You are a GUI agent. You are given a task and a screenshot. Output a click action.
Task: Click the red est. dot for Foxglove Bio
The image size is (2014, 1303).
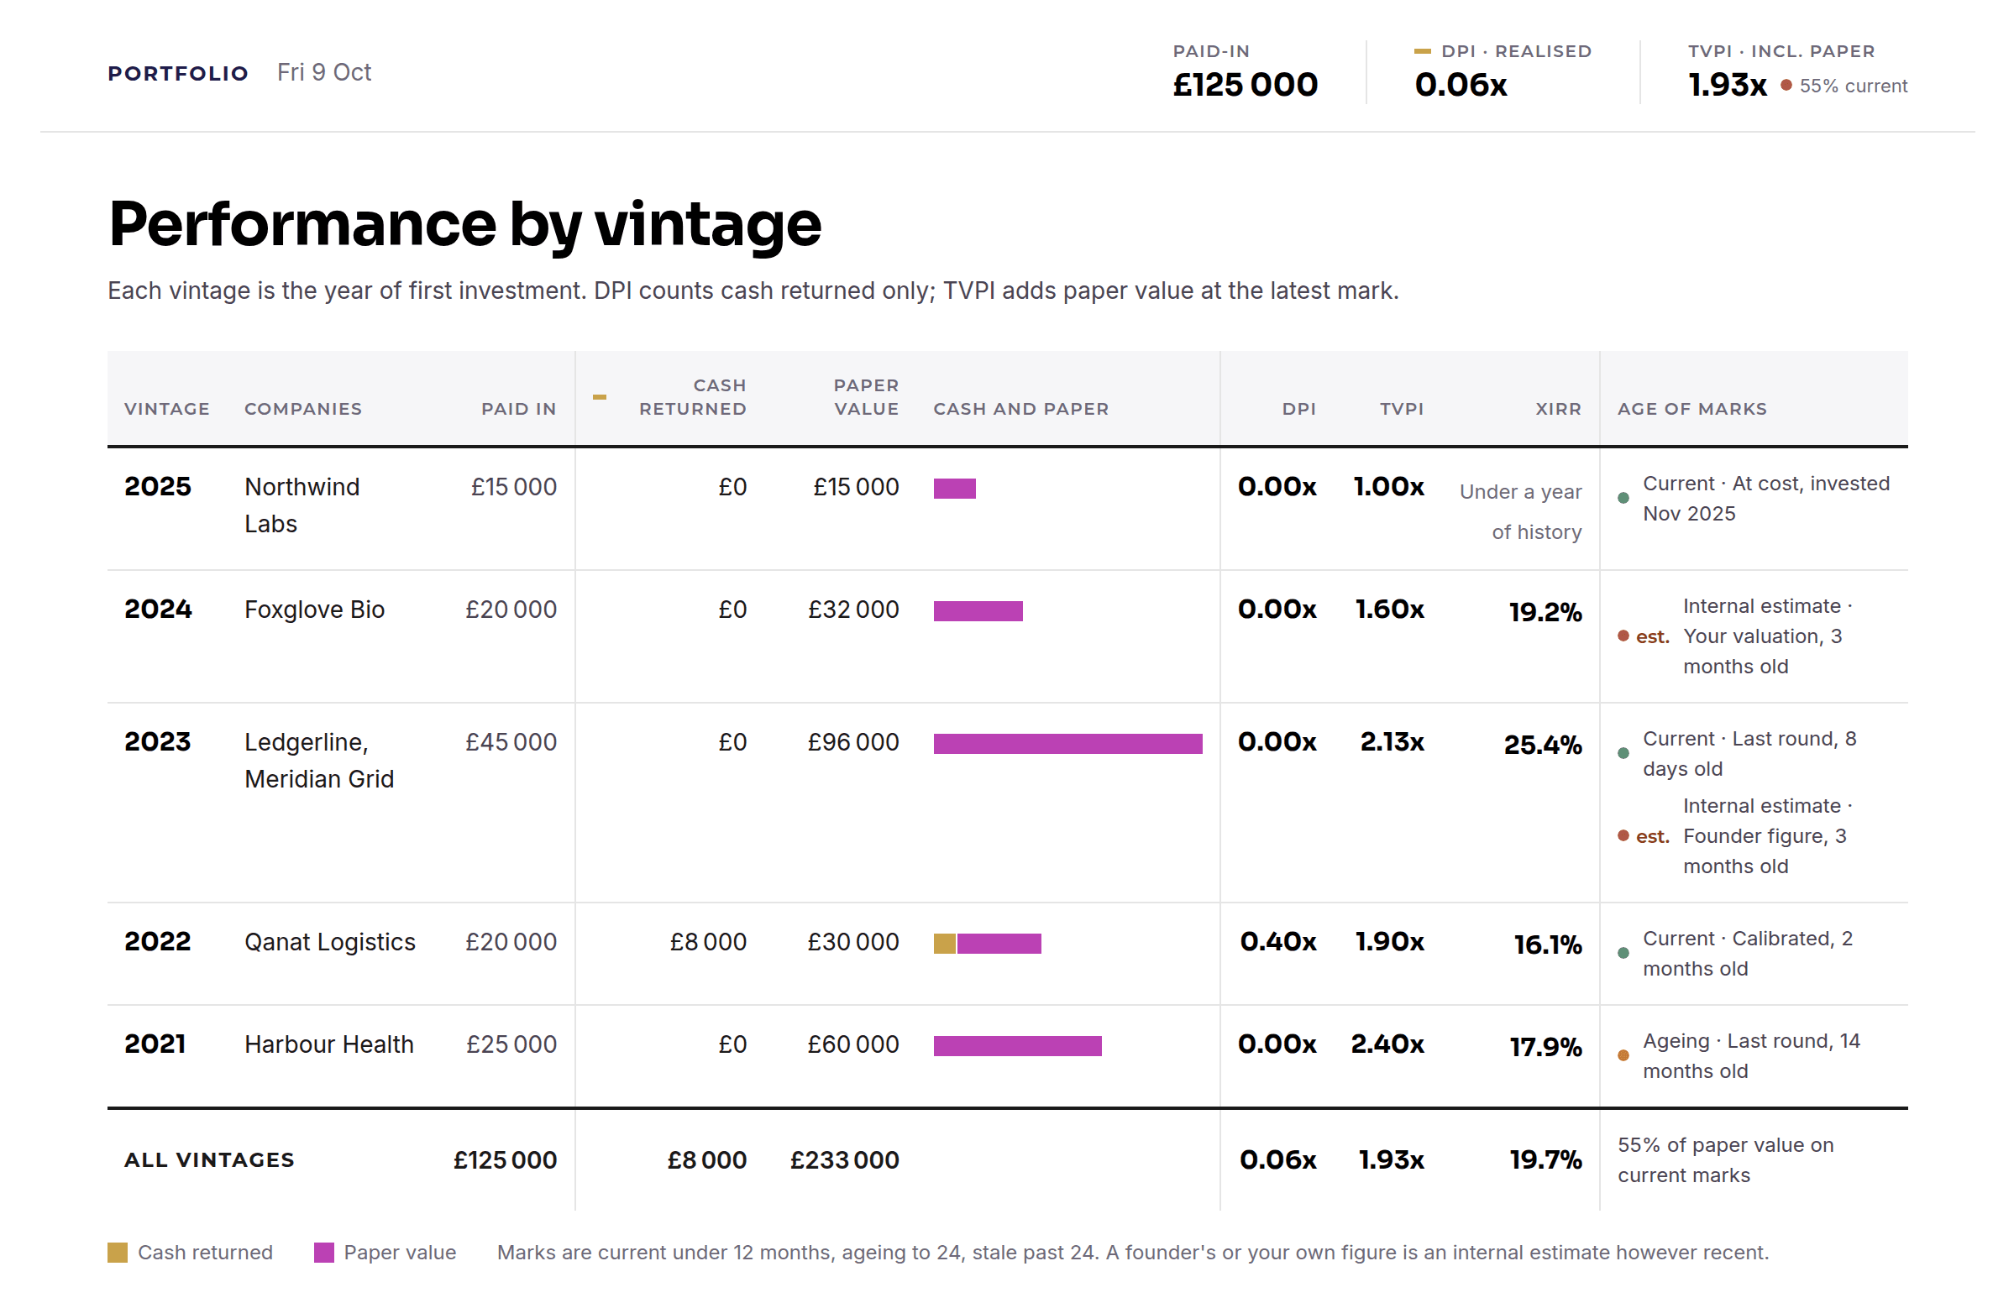click(1623, 636)
